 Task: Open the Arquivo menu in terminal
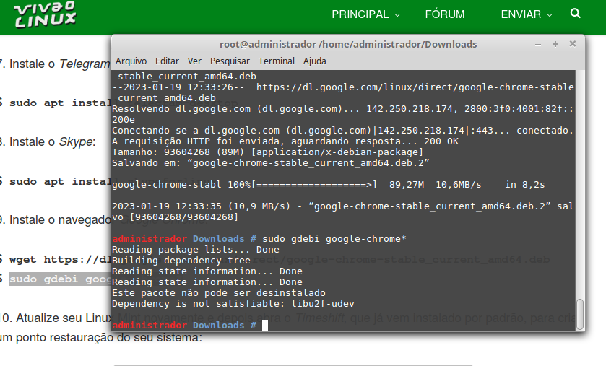(131, 61)
